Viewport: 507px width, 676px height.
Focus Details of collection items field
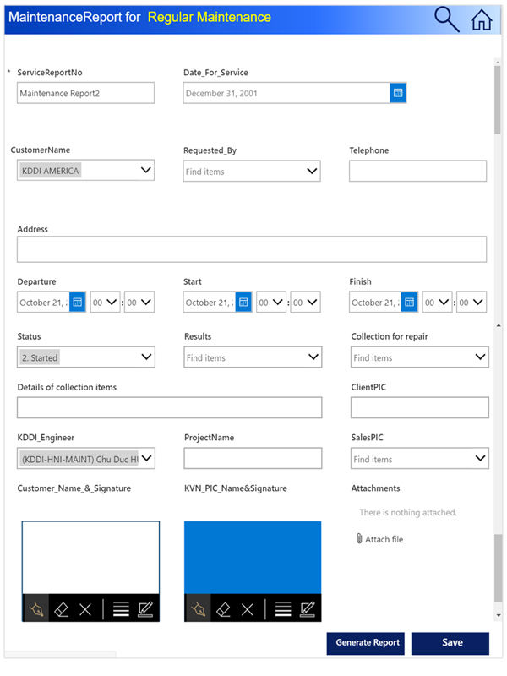(x=170, y=407)
